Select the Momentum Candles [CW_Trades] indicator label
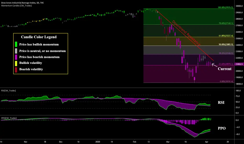The height and width of the screenshot is (144, 244). (x=16, y=5)
